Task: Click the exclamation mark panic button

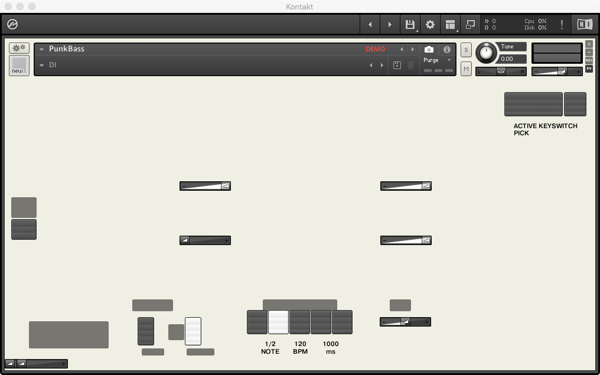Action: (562, 24)
